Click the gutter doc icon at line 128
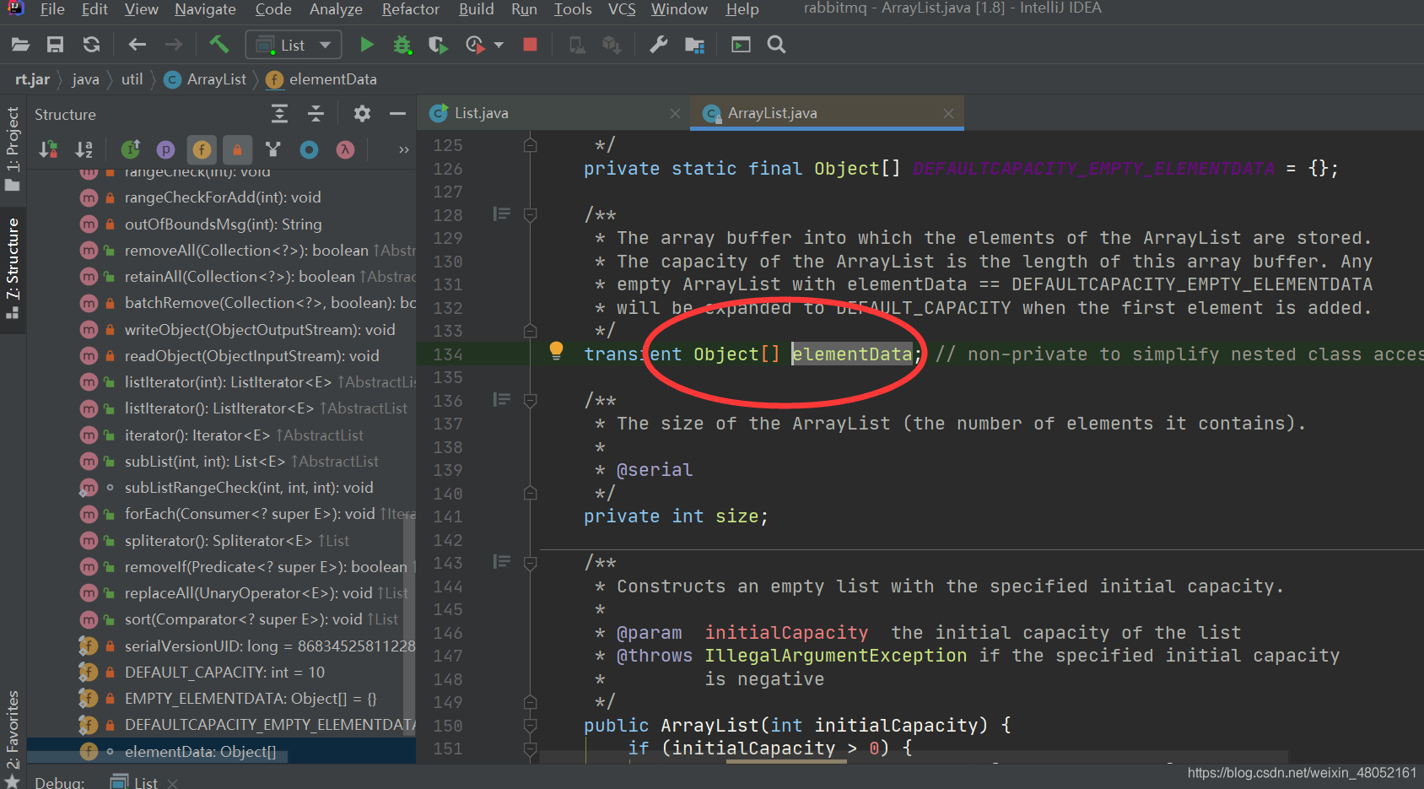Screen dimensions: 1424x789 coord(502,214)
